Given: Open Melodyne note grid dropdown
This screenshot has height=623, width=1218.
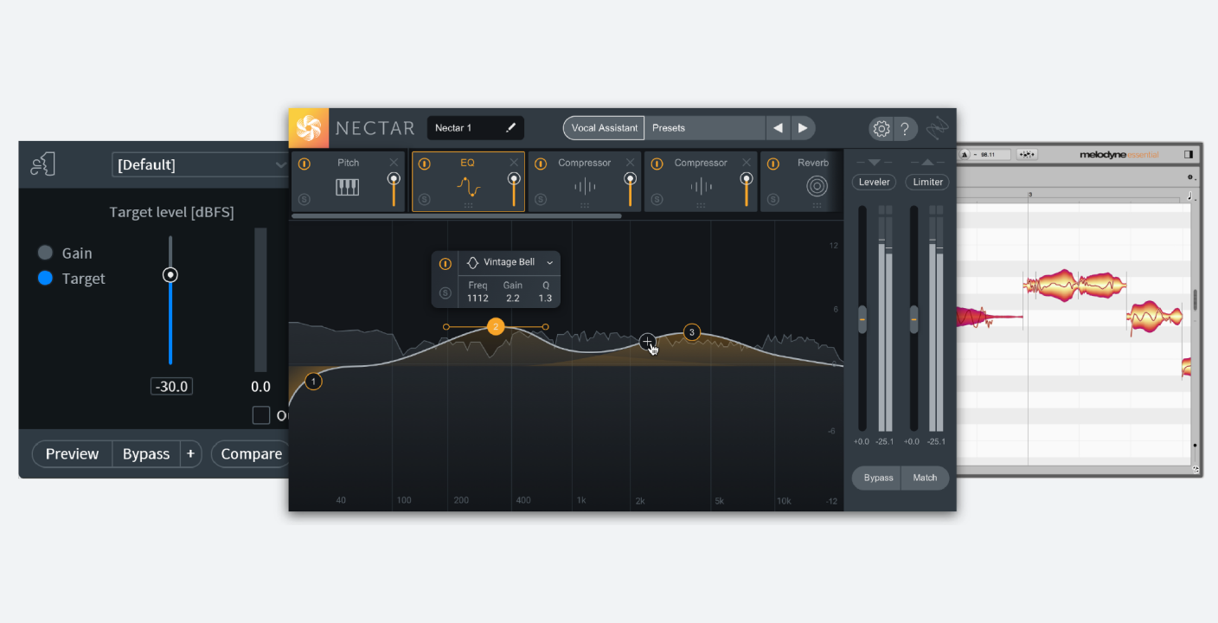Looking at the screenshot, I should (x=1190, y=196).
